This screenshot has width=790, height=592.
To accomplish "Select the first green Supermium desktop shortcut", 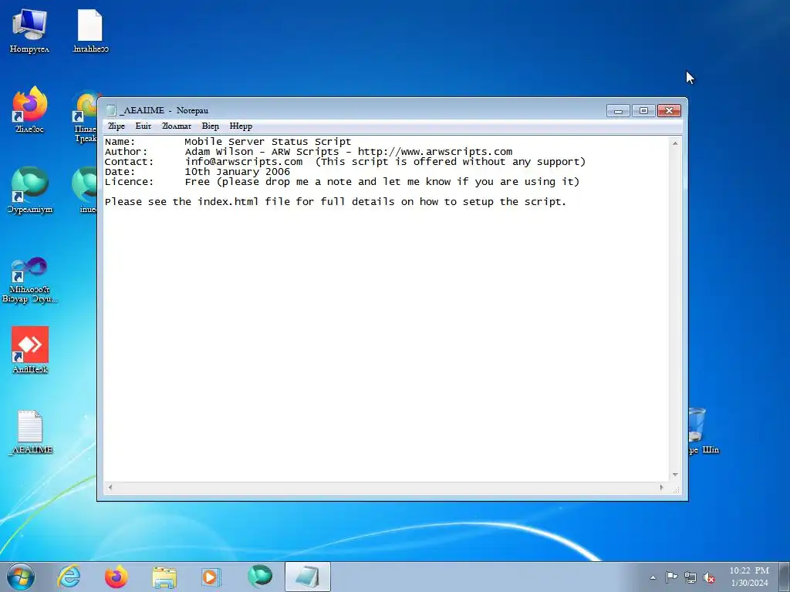I will point(30,190).
